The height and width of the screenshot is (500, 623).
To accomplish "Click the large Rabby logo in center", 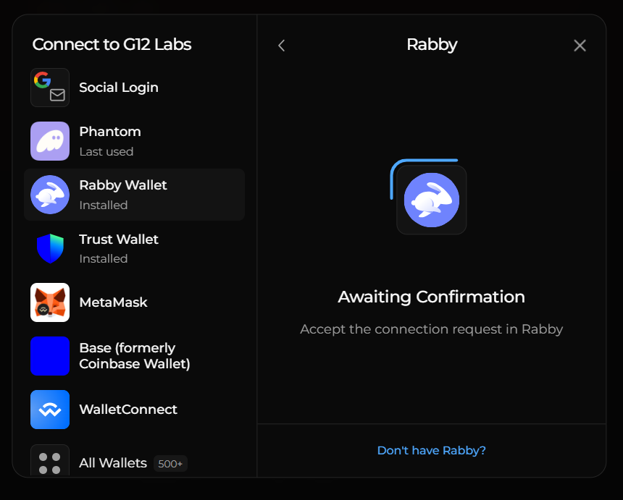I will [431, 200].
